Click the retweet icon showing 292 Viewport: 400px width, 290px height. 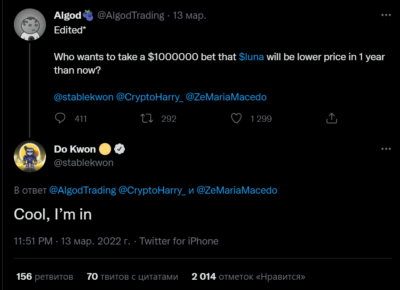tap(147, 118)
